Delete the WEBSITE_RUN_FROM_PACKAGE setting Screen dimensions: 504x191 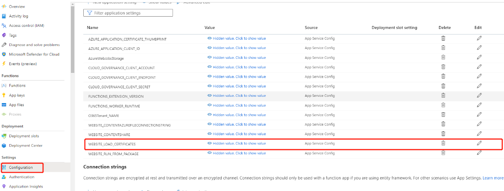[443, 153]
